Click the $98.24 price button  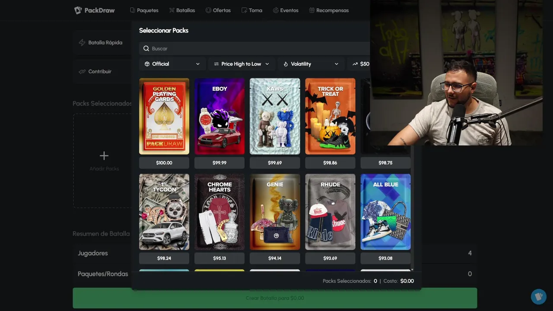point(164,258)
